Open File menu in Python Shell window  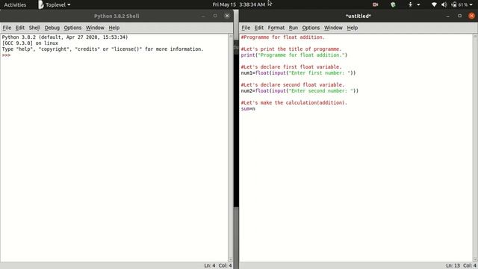7,28
